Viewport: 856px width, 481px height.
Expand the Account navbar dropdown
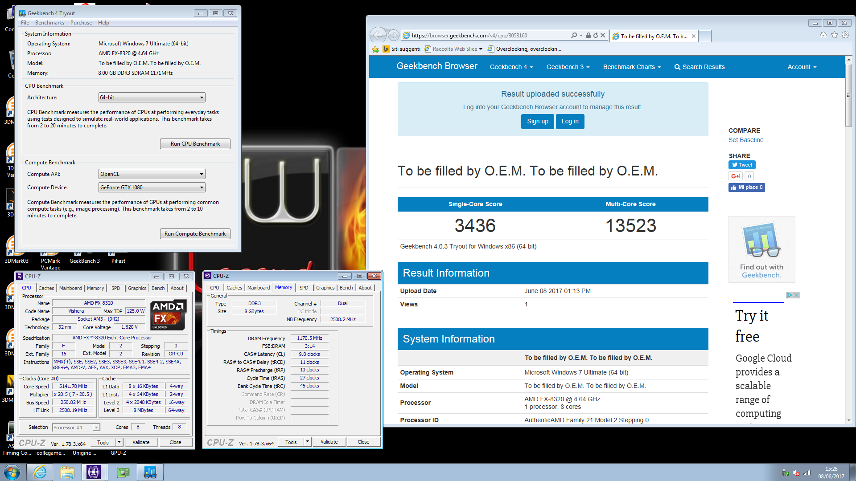(x=802, y=67)
